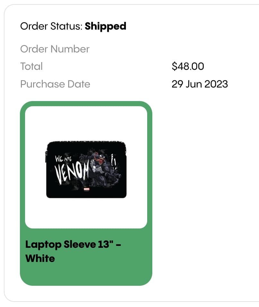Click the Purchase Date label

coord(55,84)
